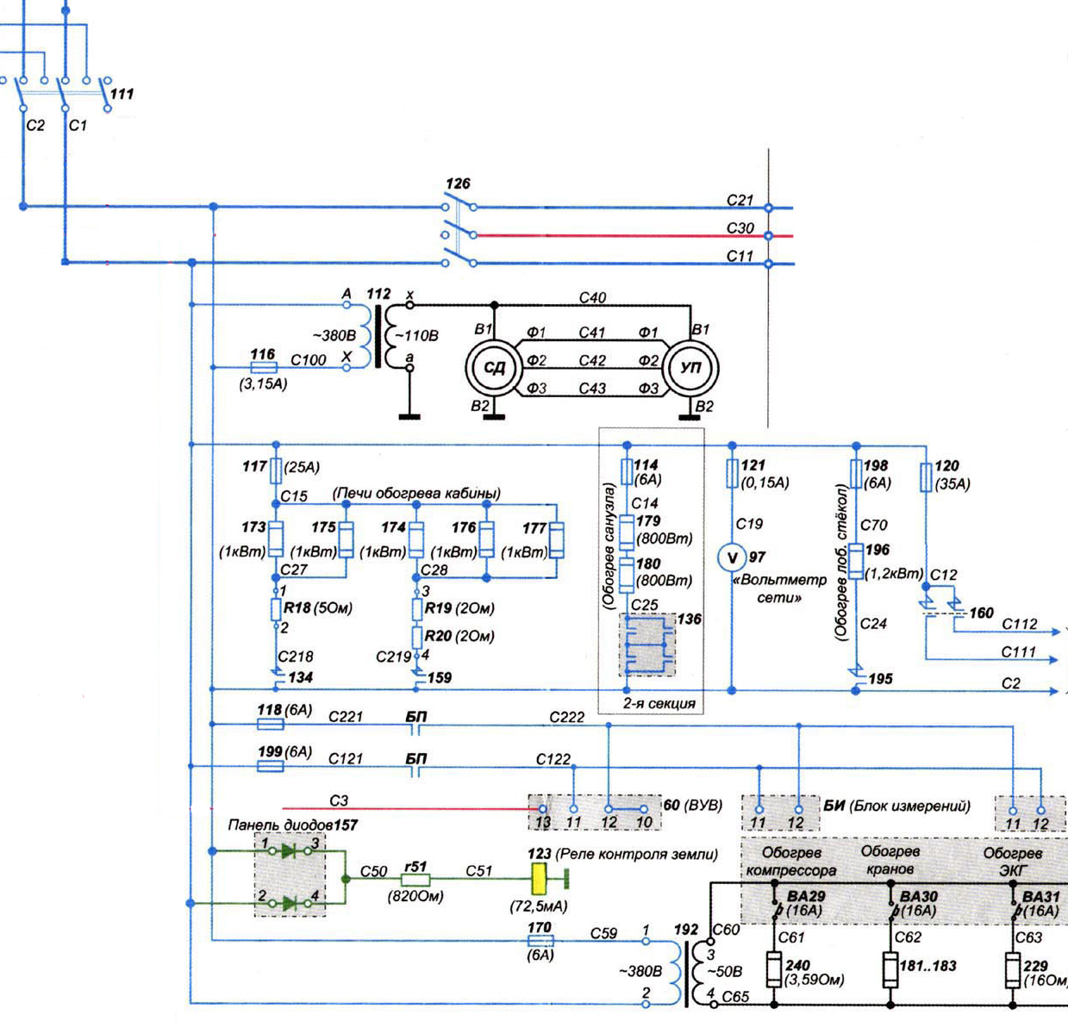Viewport: 1068px width, 1021px height.
Task: Click the ~110В secondary voltage label
Action: coord(416,335)
